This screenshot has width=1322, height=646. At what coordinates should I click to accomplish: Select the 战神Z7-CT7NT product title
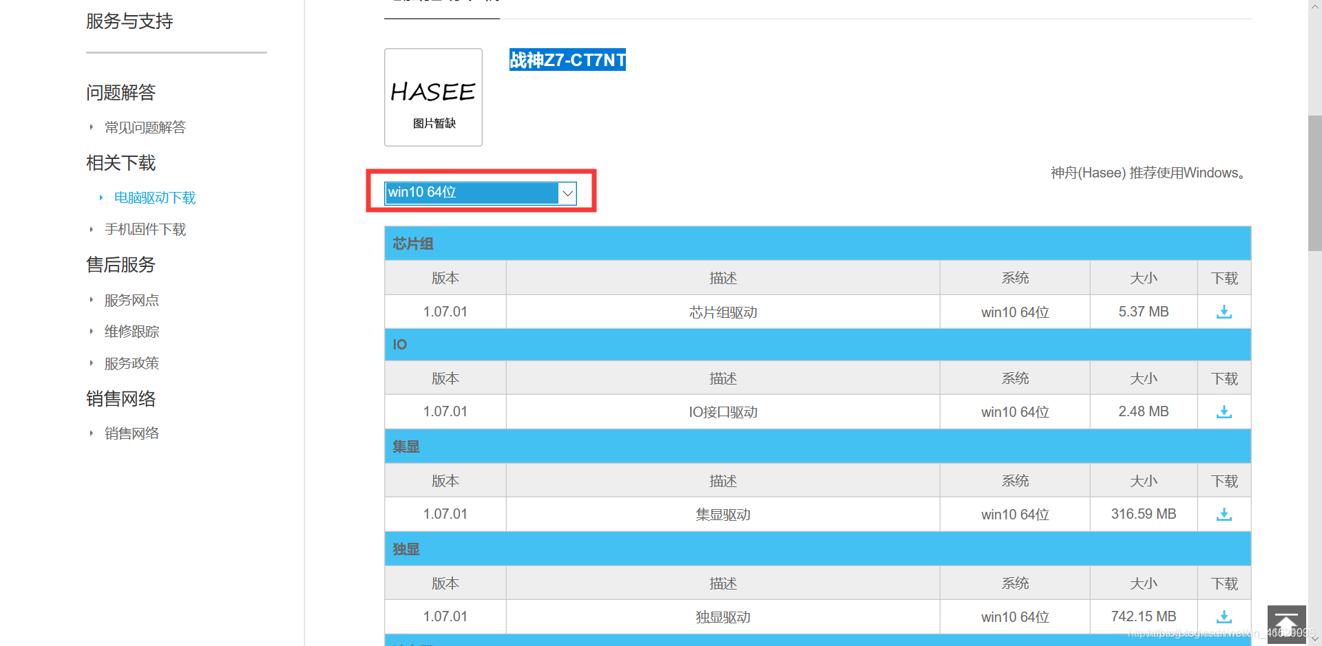pyautogui.click(x=567, y=60)
